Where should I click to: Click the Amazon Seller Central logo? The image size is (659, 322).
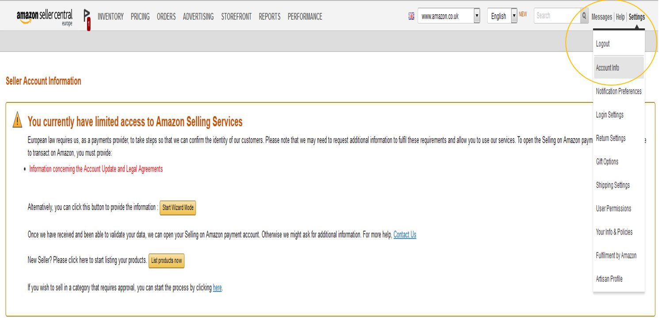coord(44,17)
